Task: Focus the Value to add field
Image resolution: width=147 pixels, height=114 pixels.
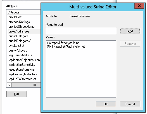Action: pyautogui.click(x=81, y=31)
